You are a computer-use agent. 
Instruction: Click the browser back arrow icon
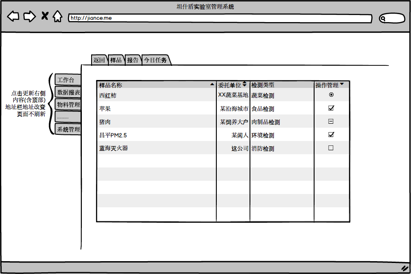(x=13, y=17)
